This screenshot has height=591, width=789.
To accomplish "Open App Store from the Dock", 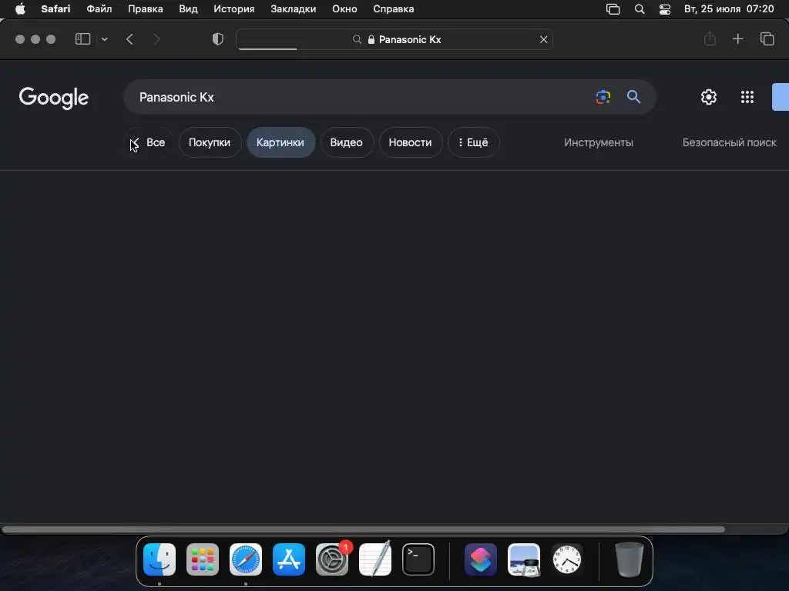I will click(289, 559).
